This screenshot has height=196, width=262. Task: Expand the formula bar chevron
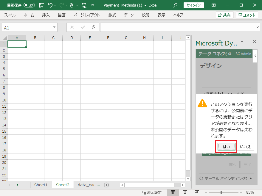(x=258, y=27)
